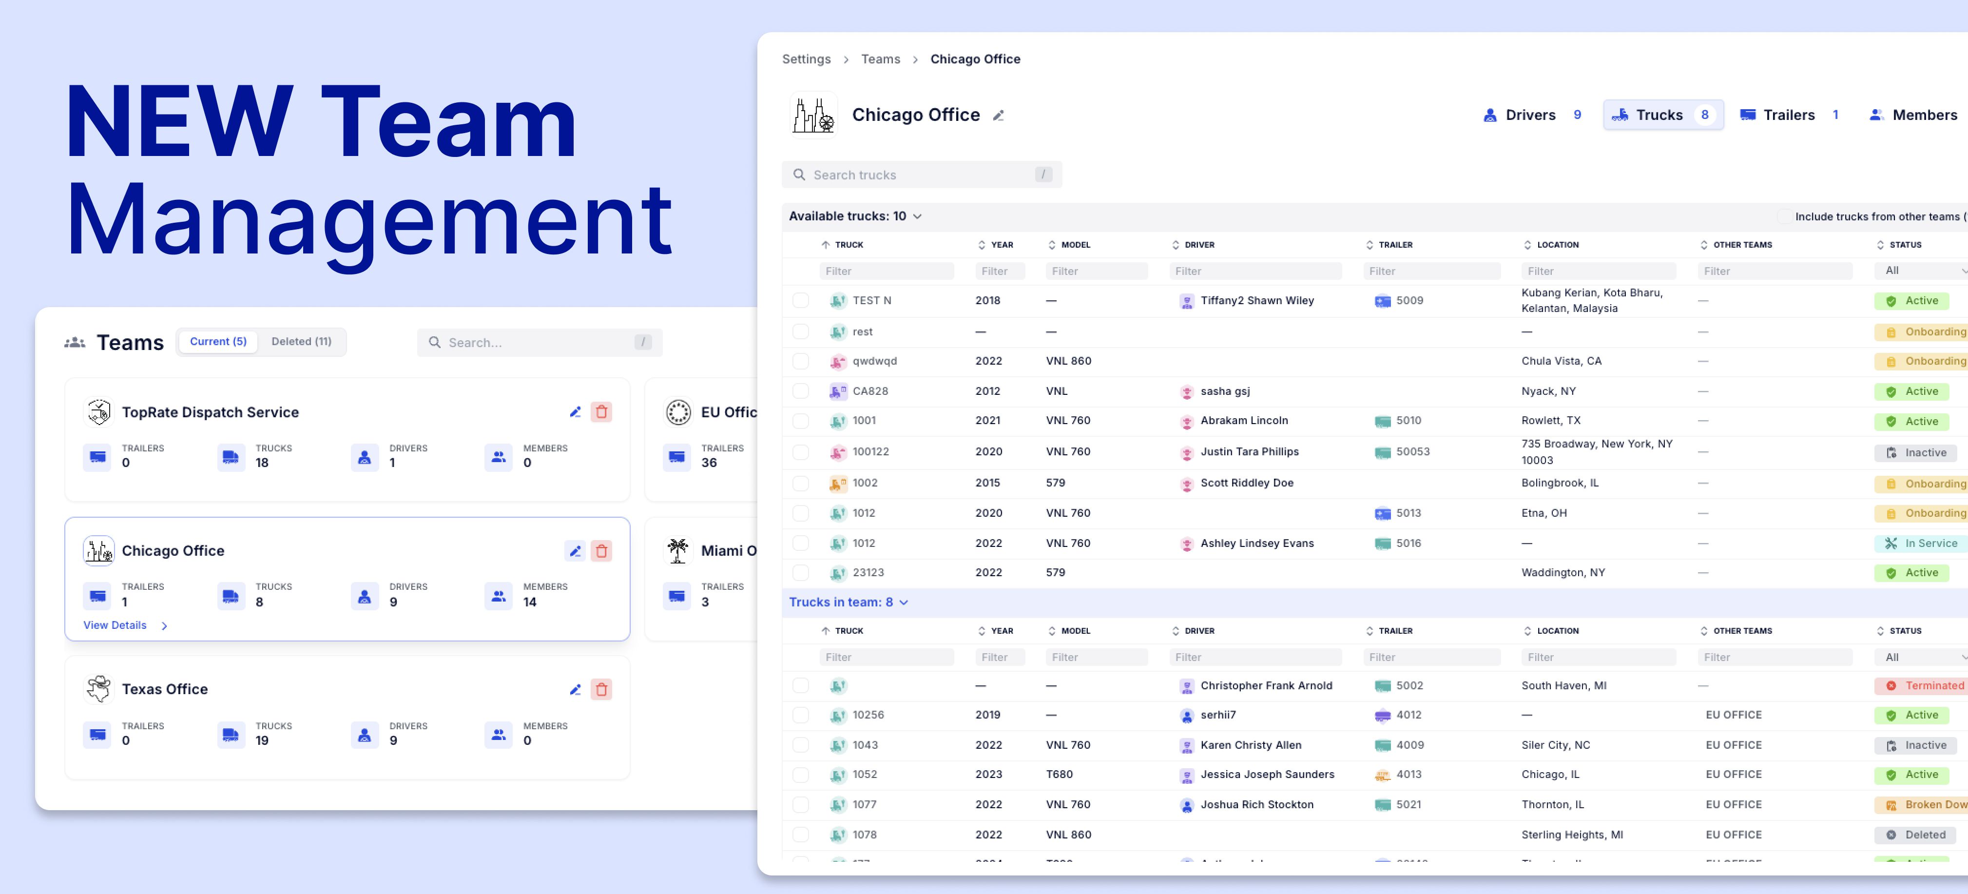This screenshot has width=1968, height=894.
Task: Open Deleted (11) teams tab
Action: pyautogui.click(x=301, y=342)
